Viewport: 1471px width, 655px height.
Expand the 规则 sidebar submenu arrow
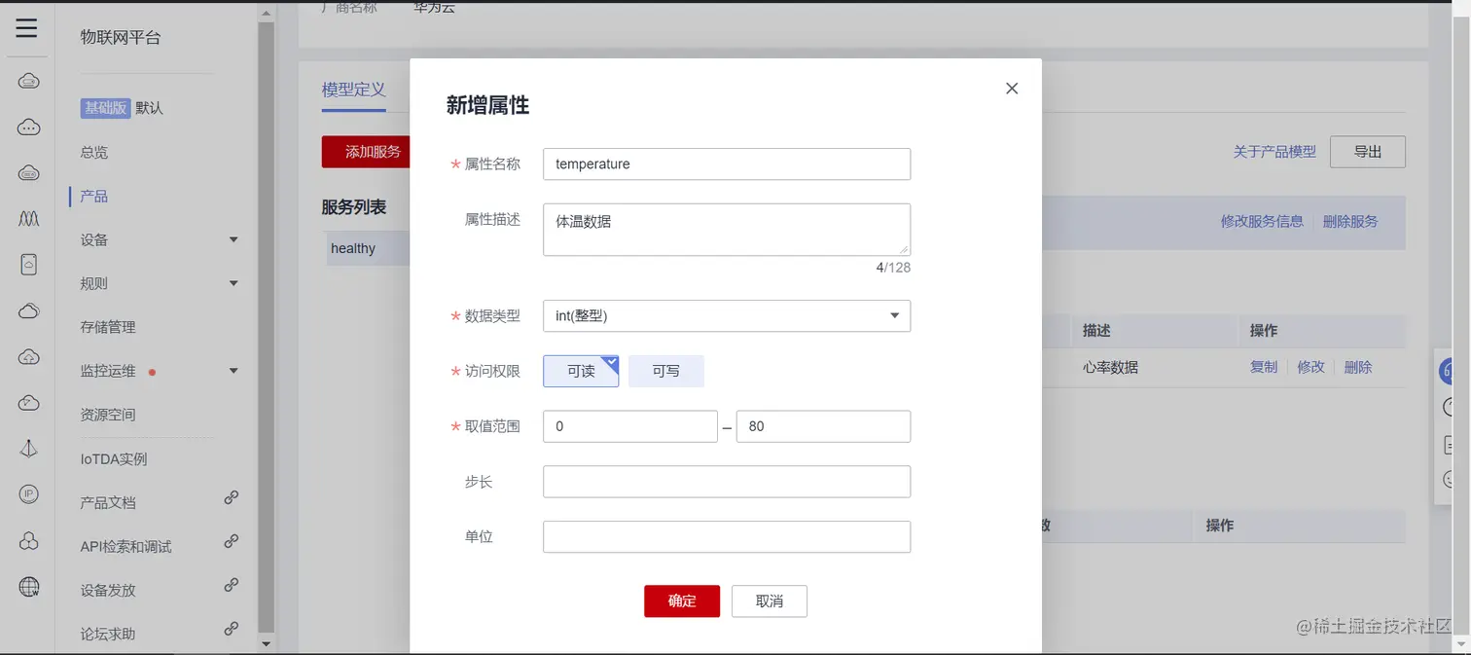click(233, 283)
